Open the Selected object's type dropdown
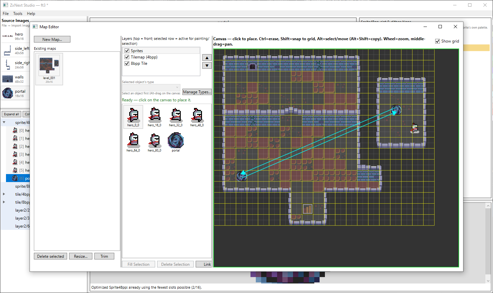This screenshot has width=493, height=293. click(x=151, y=87)
